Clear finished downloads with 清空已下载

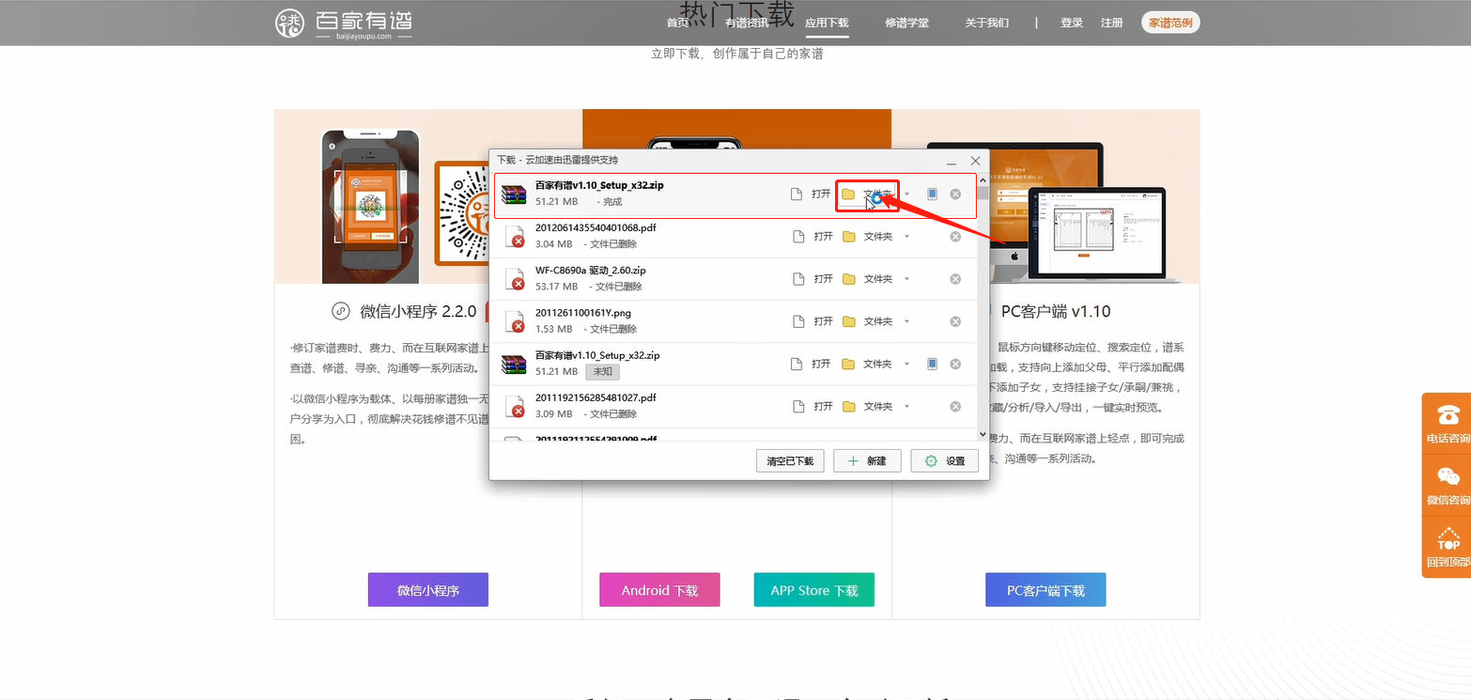click(790, 461)
